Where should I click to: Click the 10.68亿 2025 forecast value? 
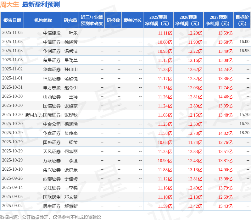pos(165,142)
